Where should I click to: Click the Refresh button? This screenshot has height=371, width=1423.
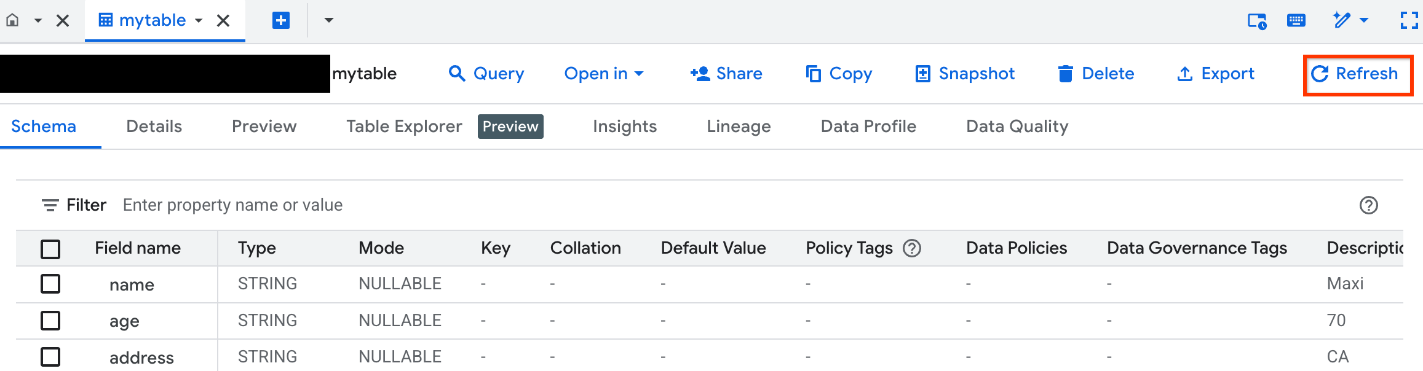click(1358, 74)
